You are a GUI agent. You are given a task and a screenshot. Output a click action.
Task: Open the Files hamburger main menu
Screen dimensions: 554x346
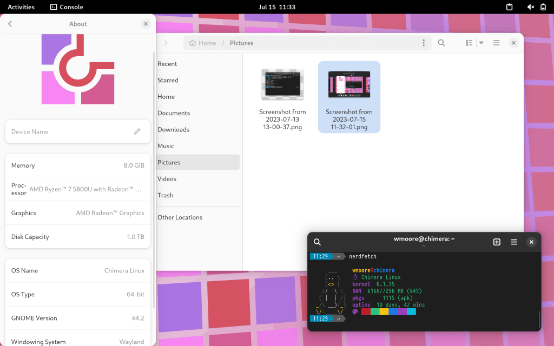click(496, 43)
